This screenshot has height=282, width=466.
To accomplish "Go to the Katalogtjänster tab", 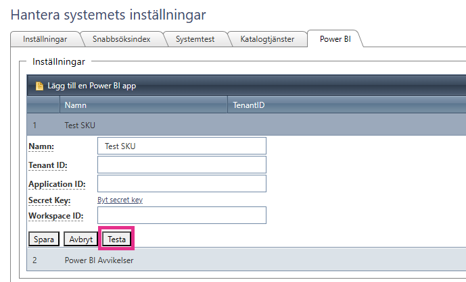I will [x=267, y=39].
